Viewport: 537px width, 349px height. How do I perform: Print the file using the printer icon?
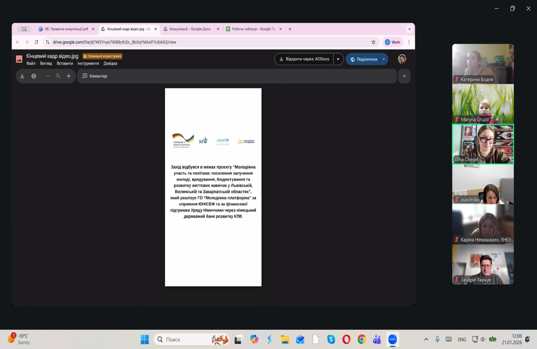pos(34,76)
